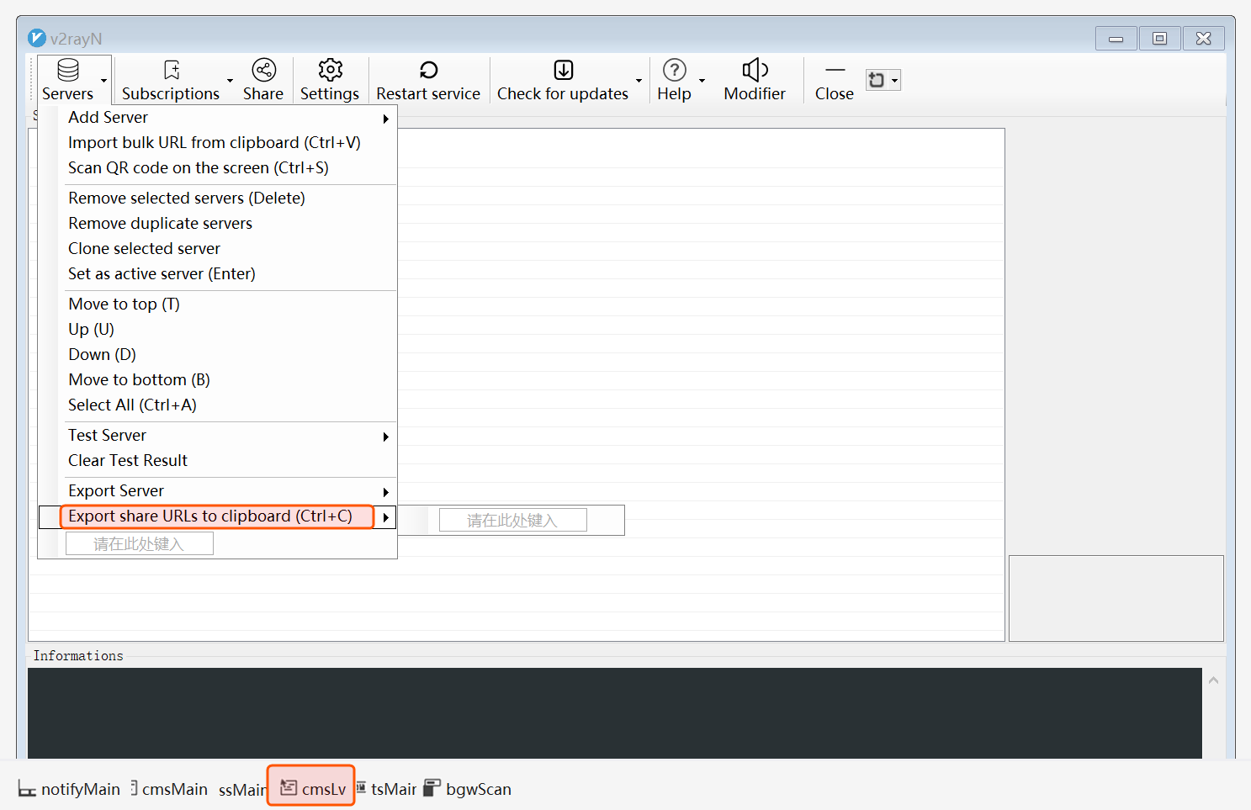Click the Close toolbar button
This screenshot has height=810, width=1251.
(x=834, y=80)
